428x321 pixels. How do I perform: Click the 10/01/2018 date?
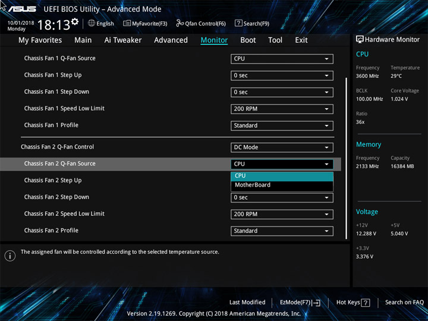21,23
